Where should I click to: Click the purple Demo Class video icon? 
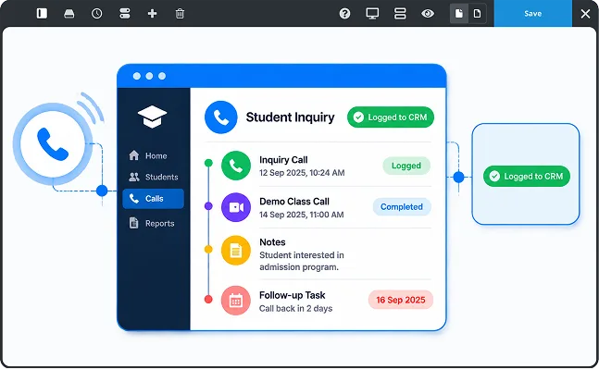pos(236,207)
